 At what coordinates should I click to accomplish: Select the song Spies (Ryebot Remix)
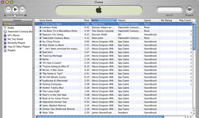pyautogui.click(x=54, y=105)
